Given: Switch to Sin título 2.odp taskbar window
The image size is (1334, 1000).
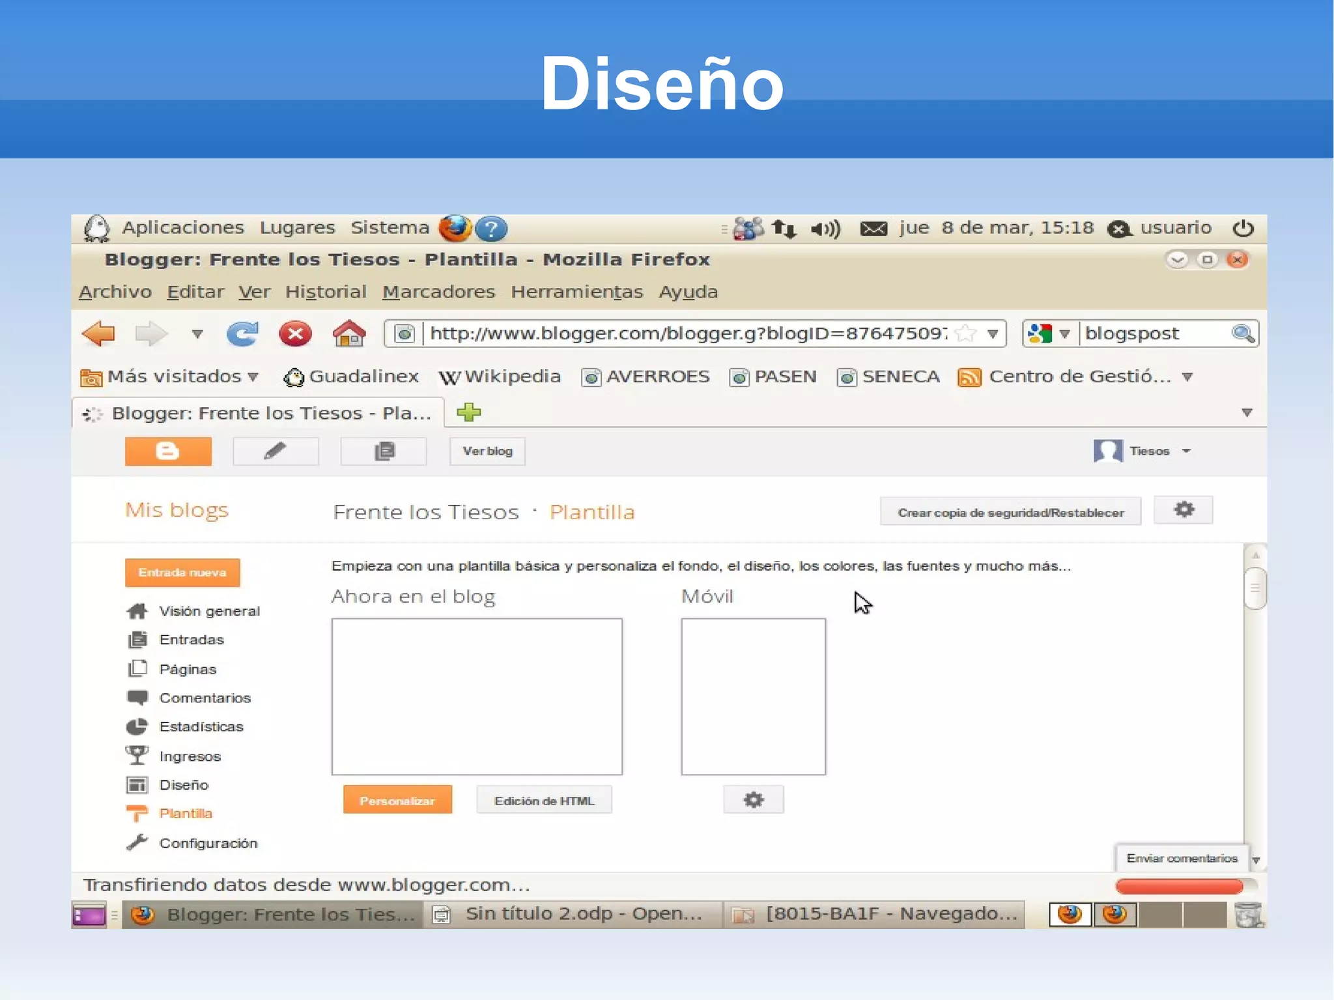Looking at the screenshot, I should click(x=573, y=914).
